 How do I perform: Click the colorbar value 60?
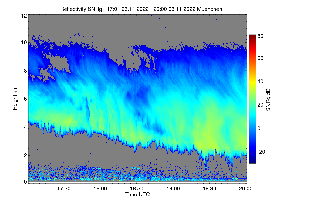[x=261, y=58]
